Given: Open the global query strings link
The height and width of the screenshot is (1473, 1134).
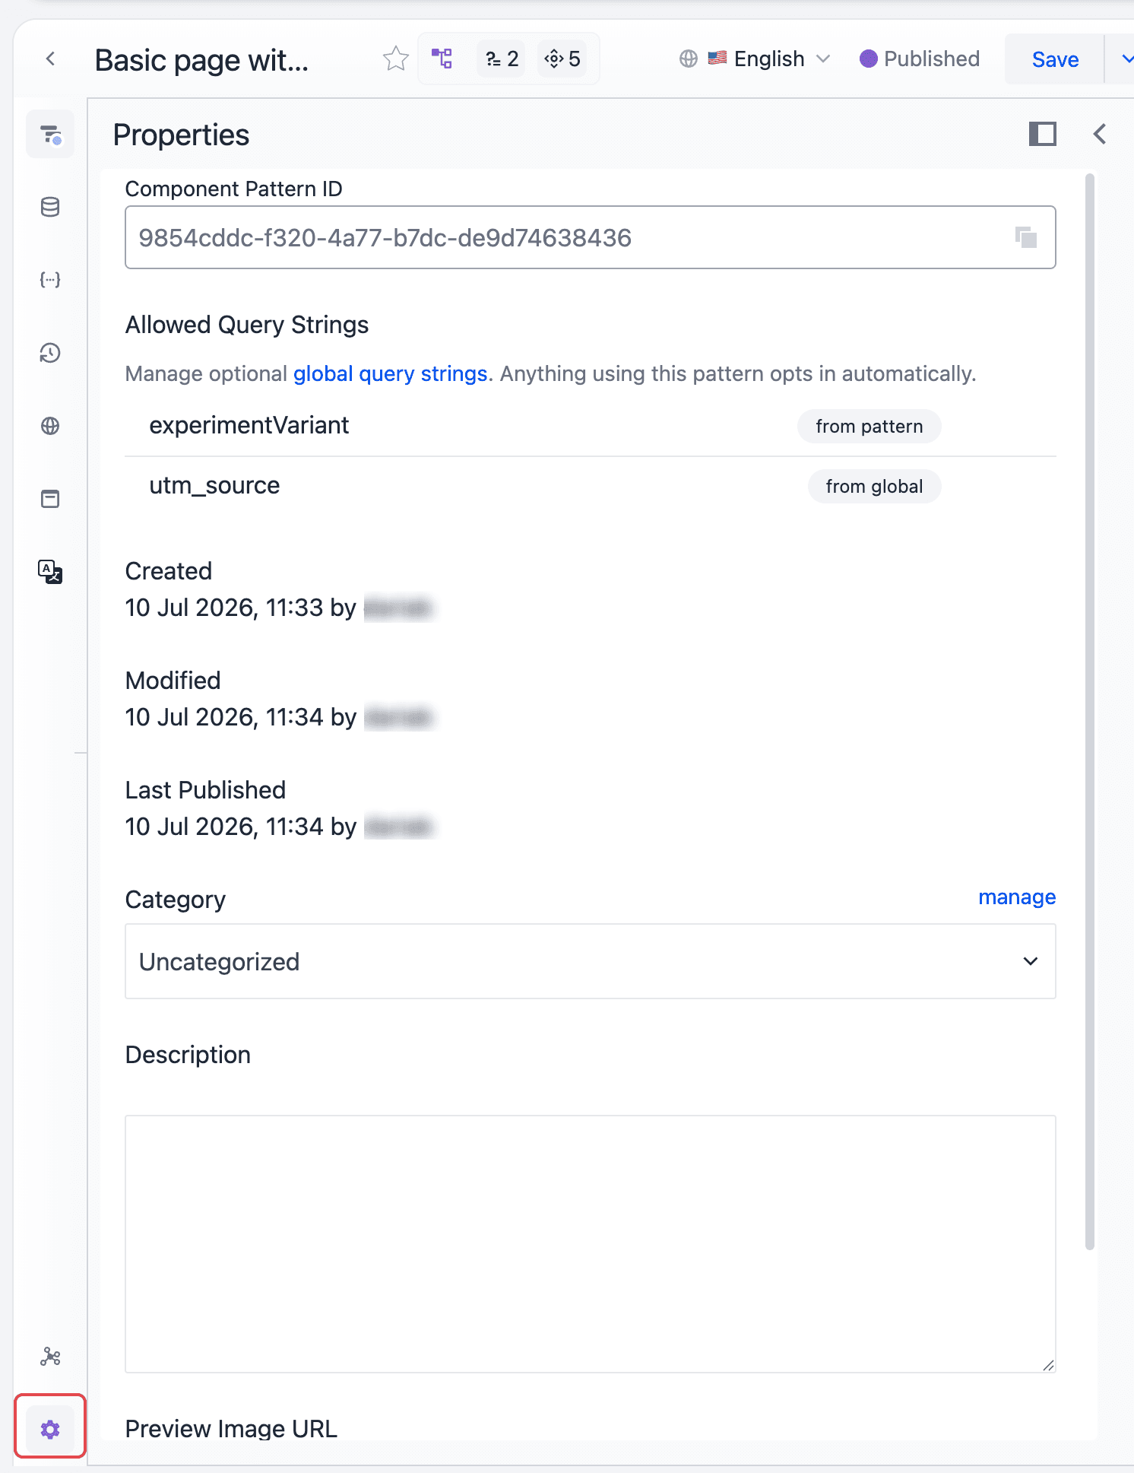Looking at the screenshot, I should pos(390,374).
